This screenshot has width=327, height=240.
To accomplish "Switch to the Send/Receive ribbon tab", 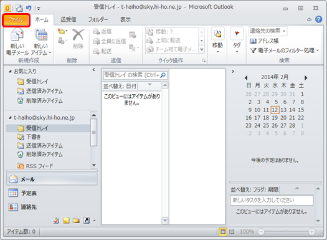I will point(68,19).
